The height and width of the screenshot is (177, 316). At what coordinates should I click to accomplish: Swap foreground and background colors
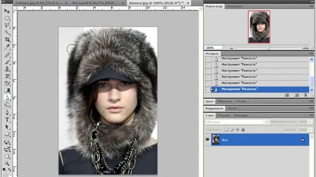9,170
